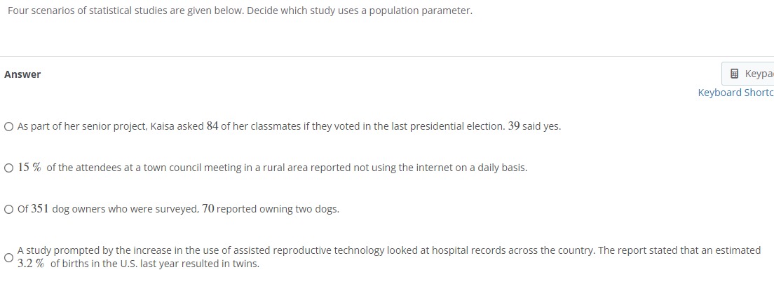The width and height of the screenshot is (774, 284).
Task: Select the twins births study radio button
Action: (x=8, y=257)
